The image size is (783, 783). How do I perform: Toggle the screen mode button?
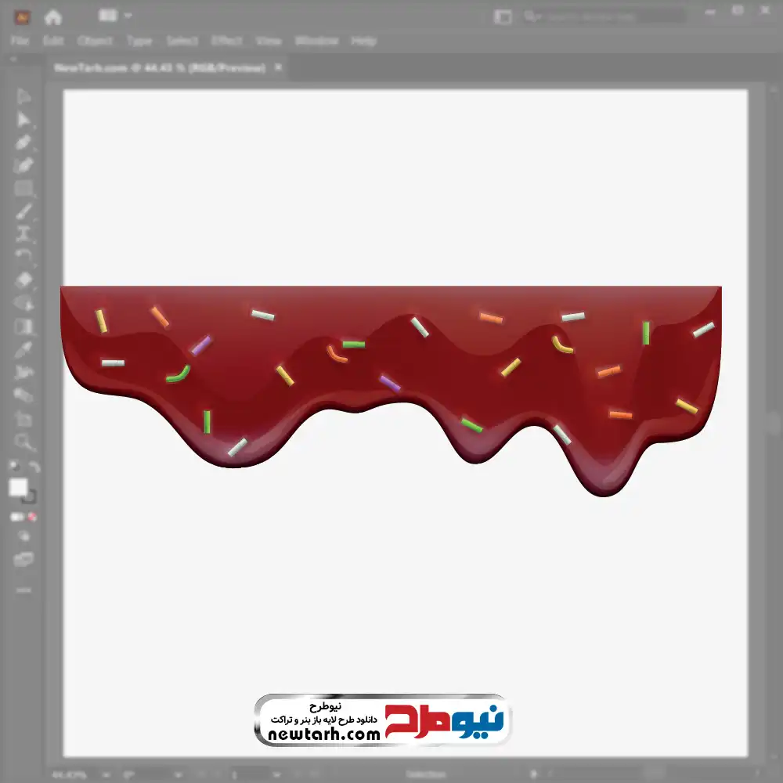[23, 559]
